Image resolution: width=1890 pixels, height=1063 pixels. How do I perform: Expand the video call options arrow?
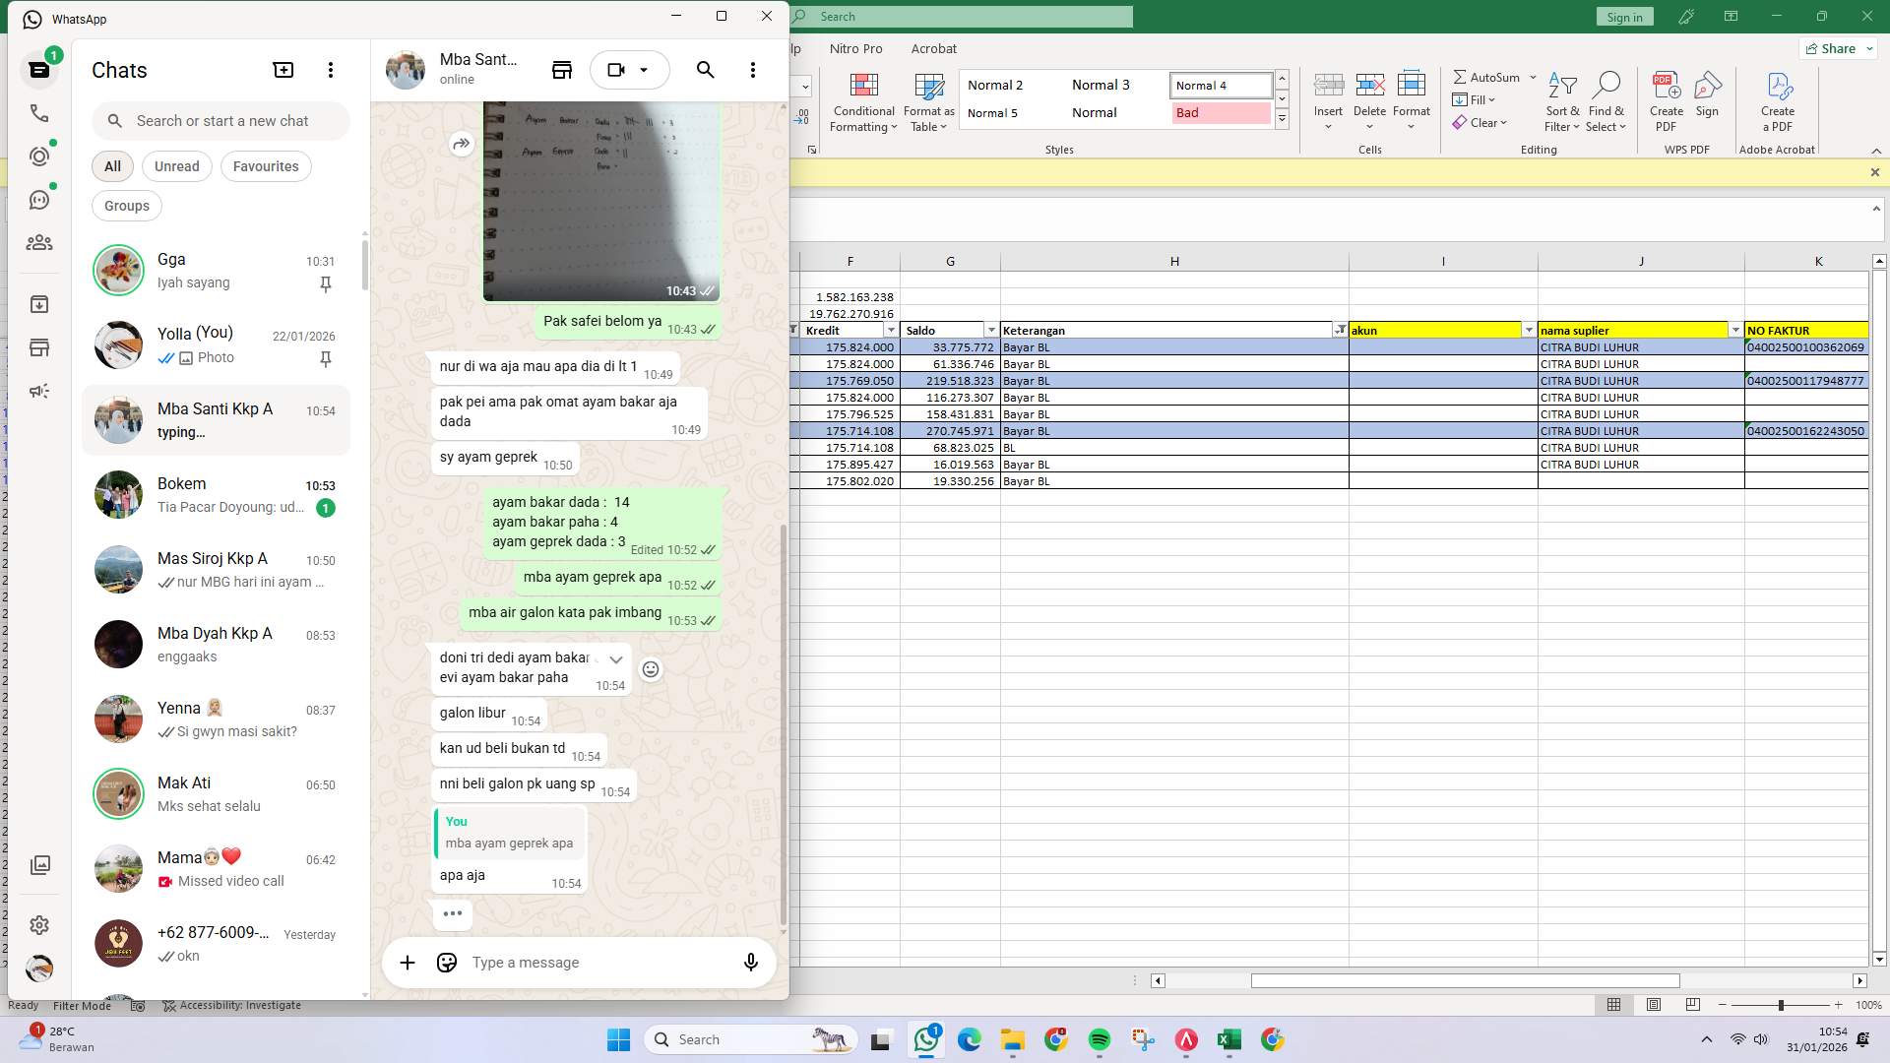coord(645,70)
